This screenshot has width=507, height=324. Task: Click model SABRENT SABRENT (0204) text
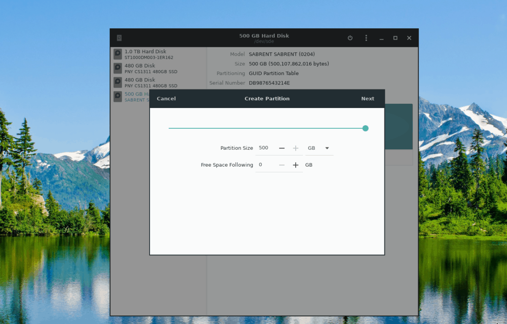coord(282,54)
